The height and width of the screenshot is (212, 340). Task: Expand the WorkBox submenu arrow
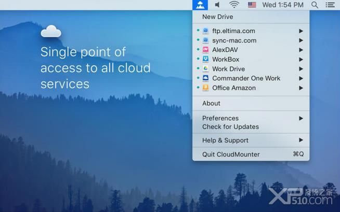(x=301, y=60)
